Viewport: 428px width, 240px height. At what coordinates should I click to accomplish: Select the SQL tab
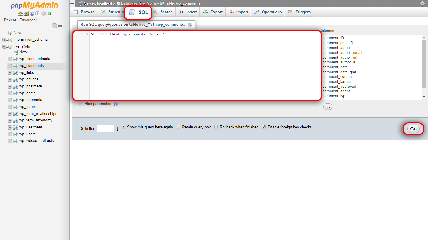coord(138,12)
